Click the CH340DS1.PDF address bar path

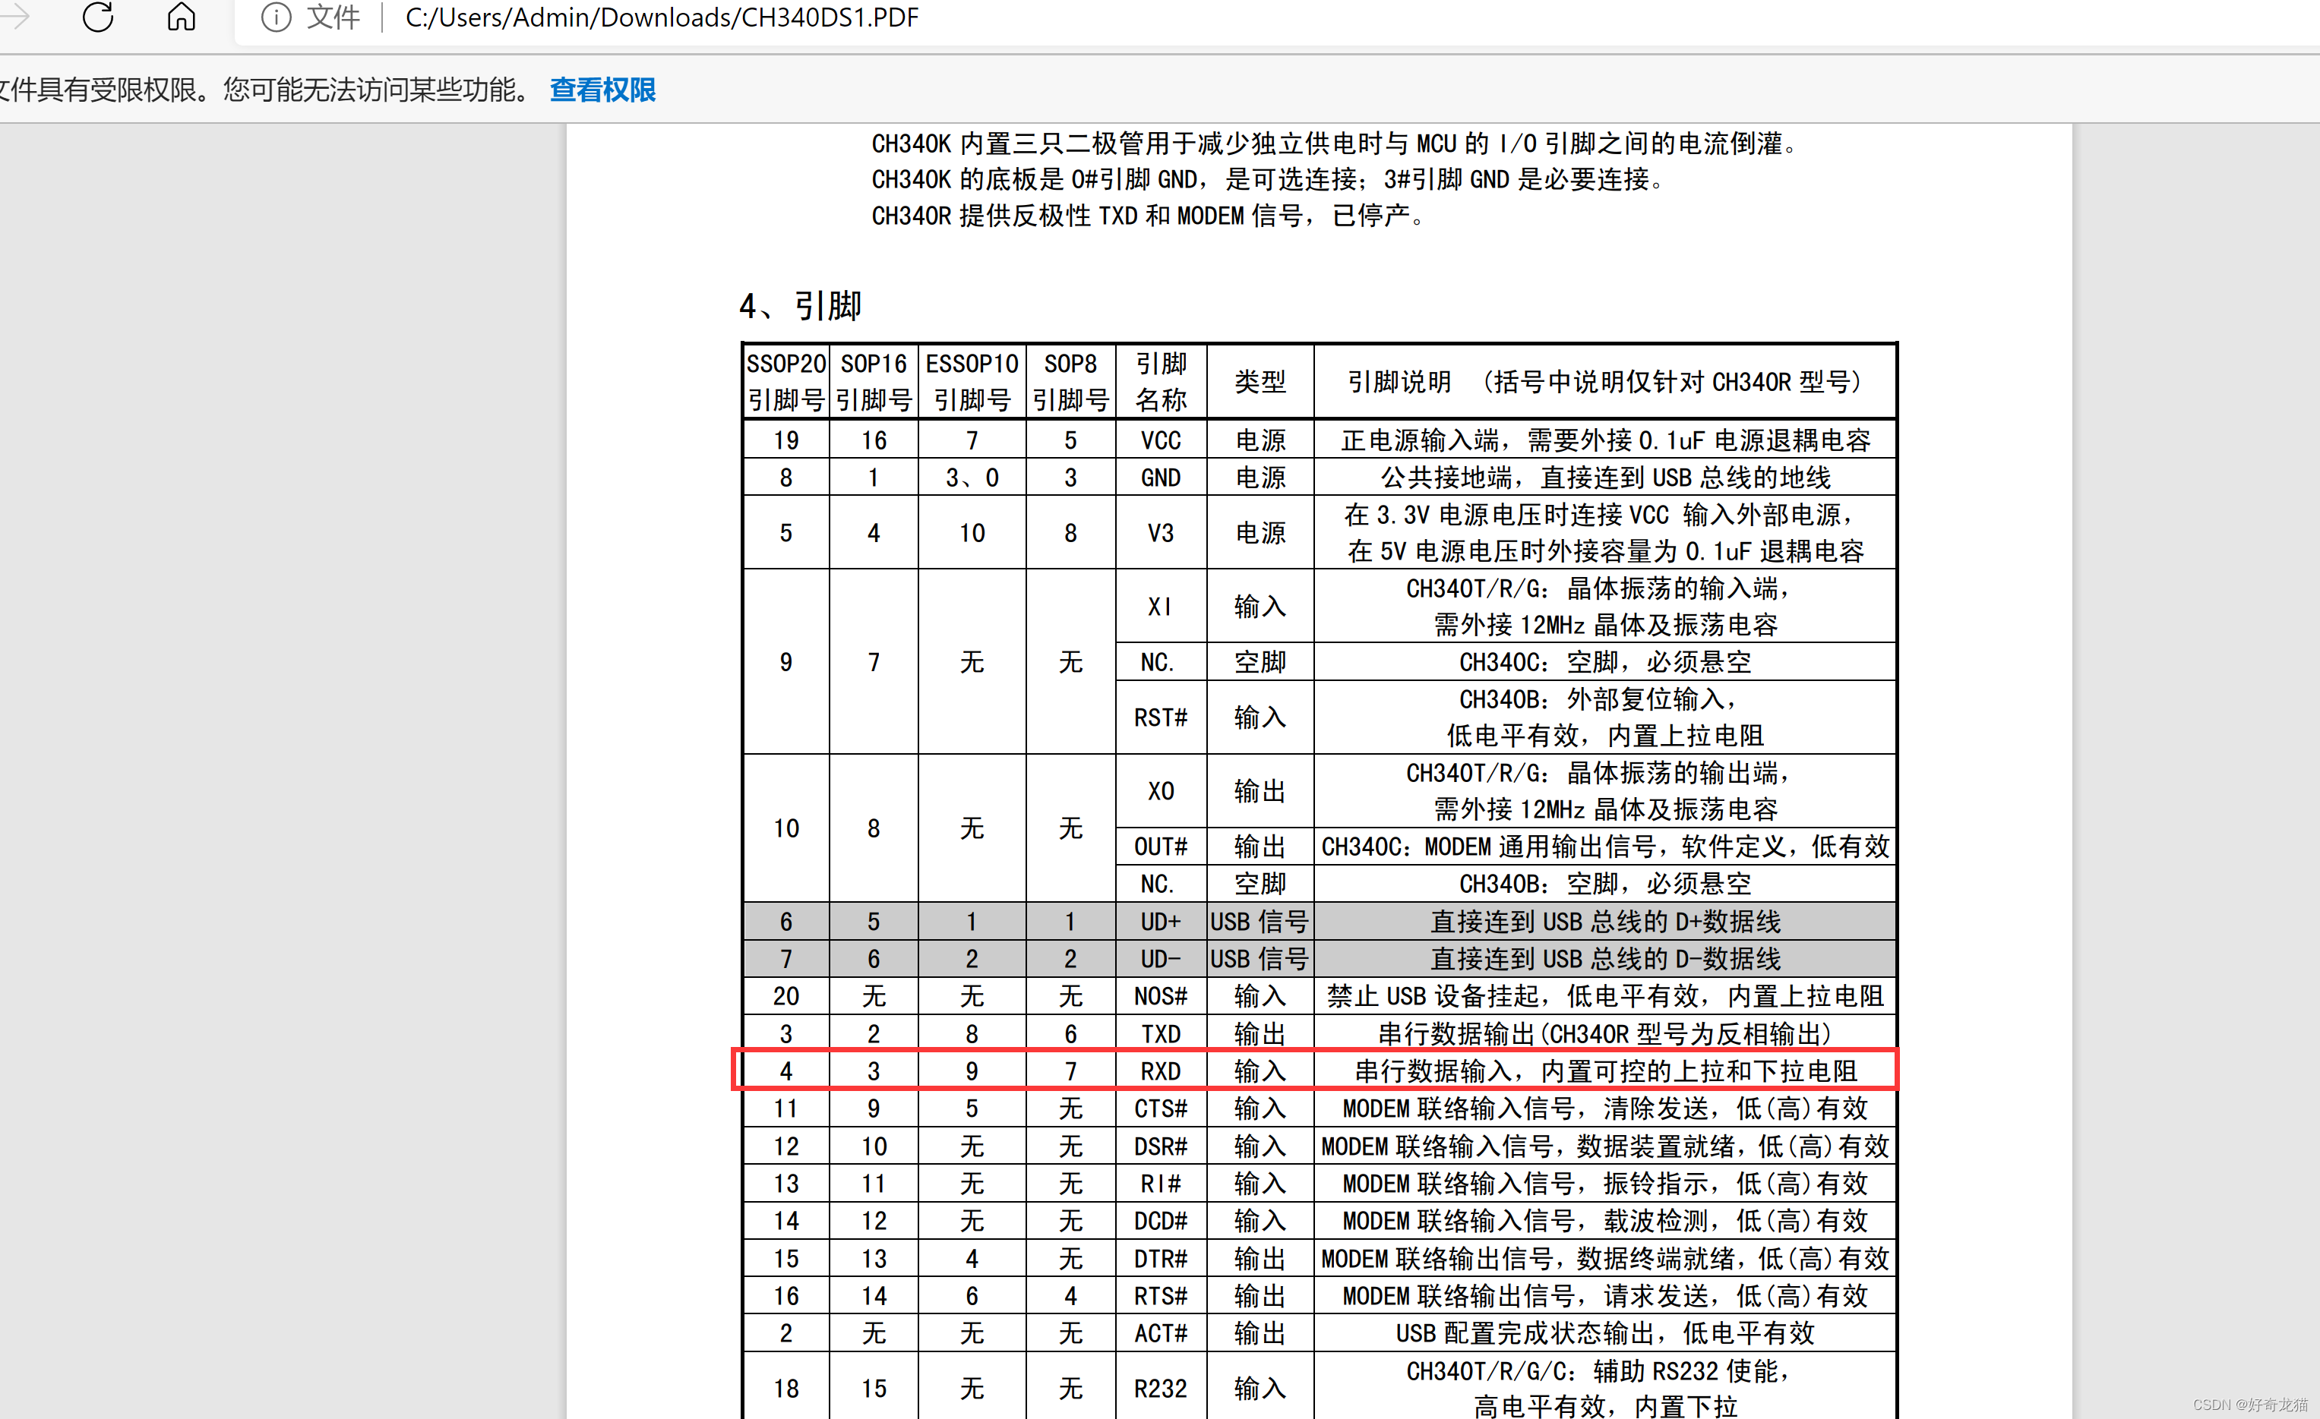[x=661, y=17]
